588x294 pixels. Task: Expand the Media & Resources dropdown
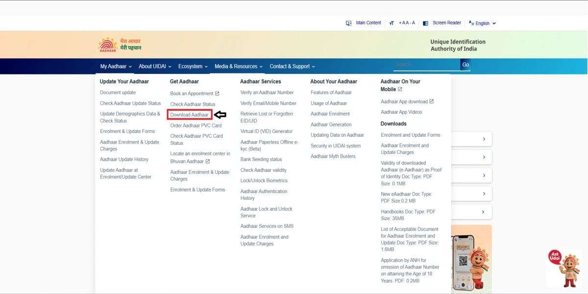click(237, 66)
